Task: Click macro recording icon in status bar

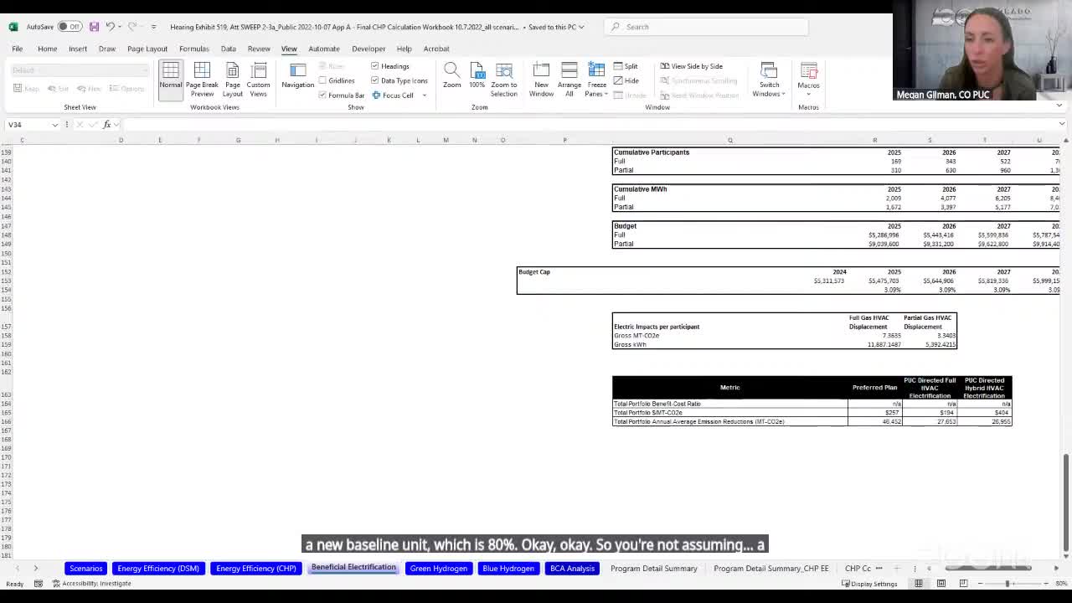Action: point(38,584)
